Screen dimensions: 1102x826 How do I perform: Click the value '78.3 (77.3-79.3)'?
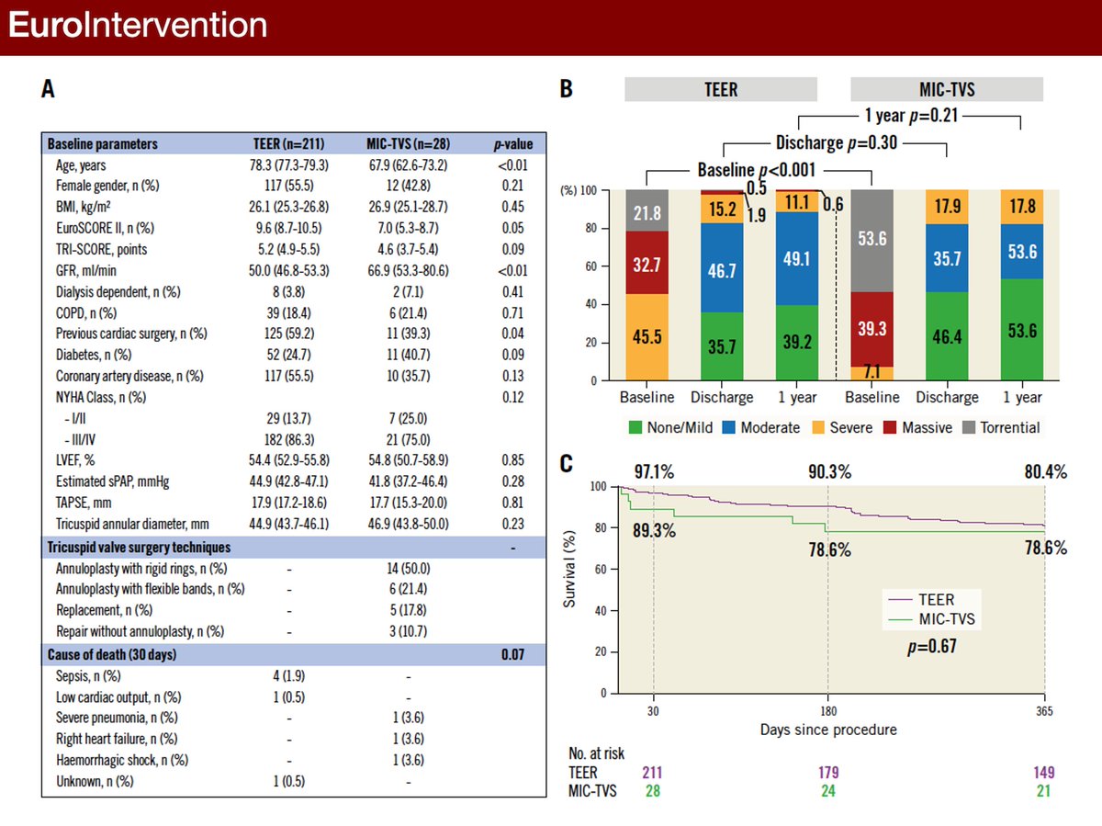291,165
